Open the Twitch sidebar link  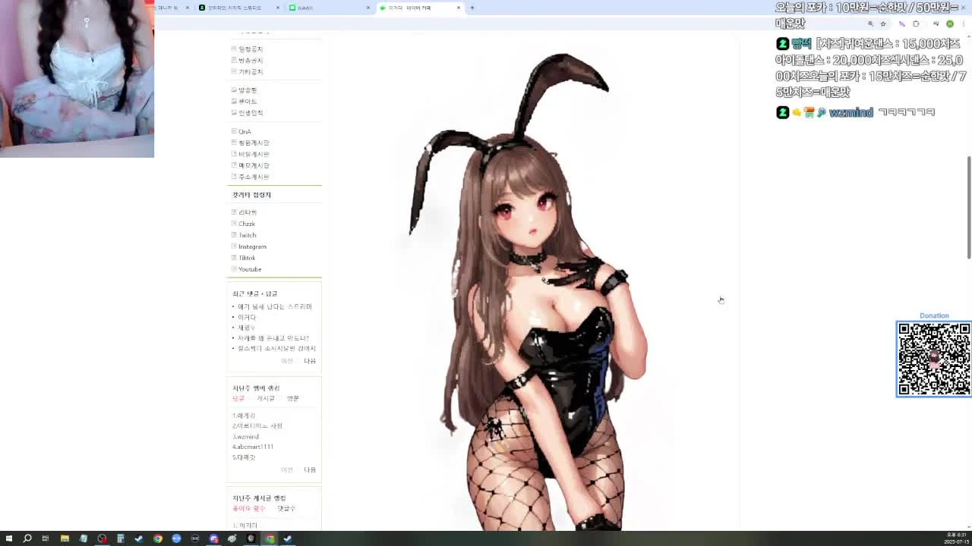point(248,235)
